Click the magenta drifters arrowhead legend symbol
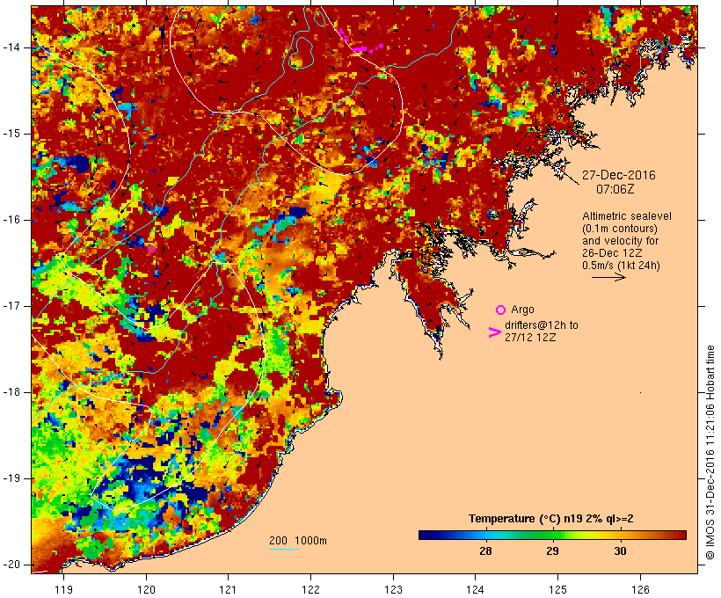 tap(494, 332)
